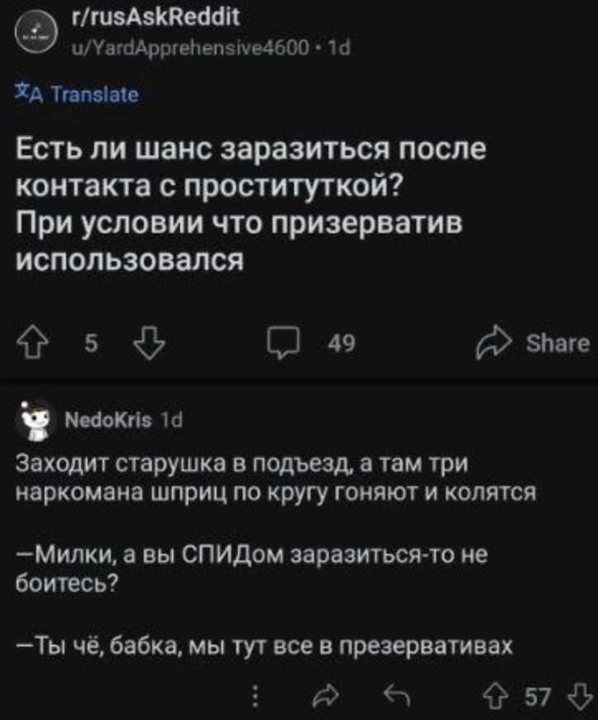598x720 pixels.
Task: Open the three-dot menu on the comment
Action: click(255, 697)
